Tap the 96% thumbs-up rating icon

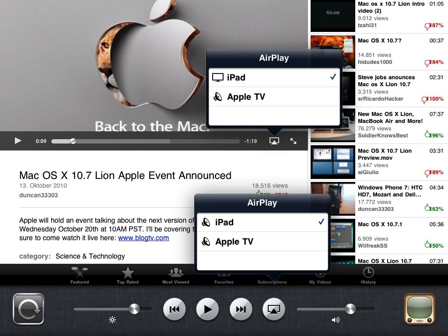pos(428,134)
